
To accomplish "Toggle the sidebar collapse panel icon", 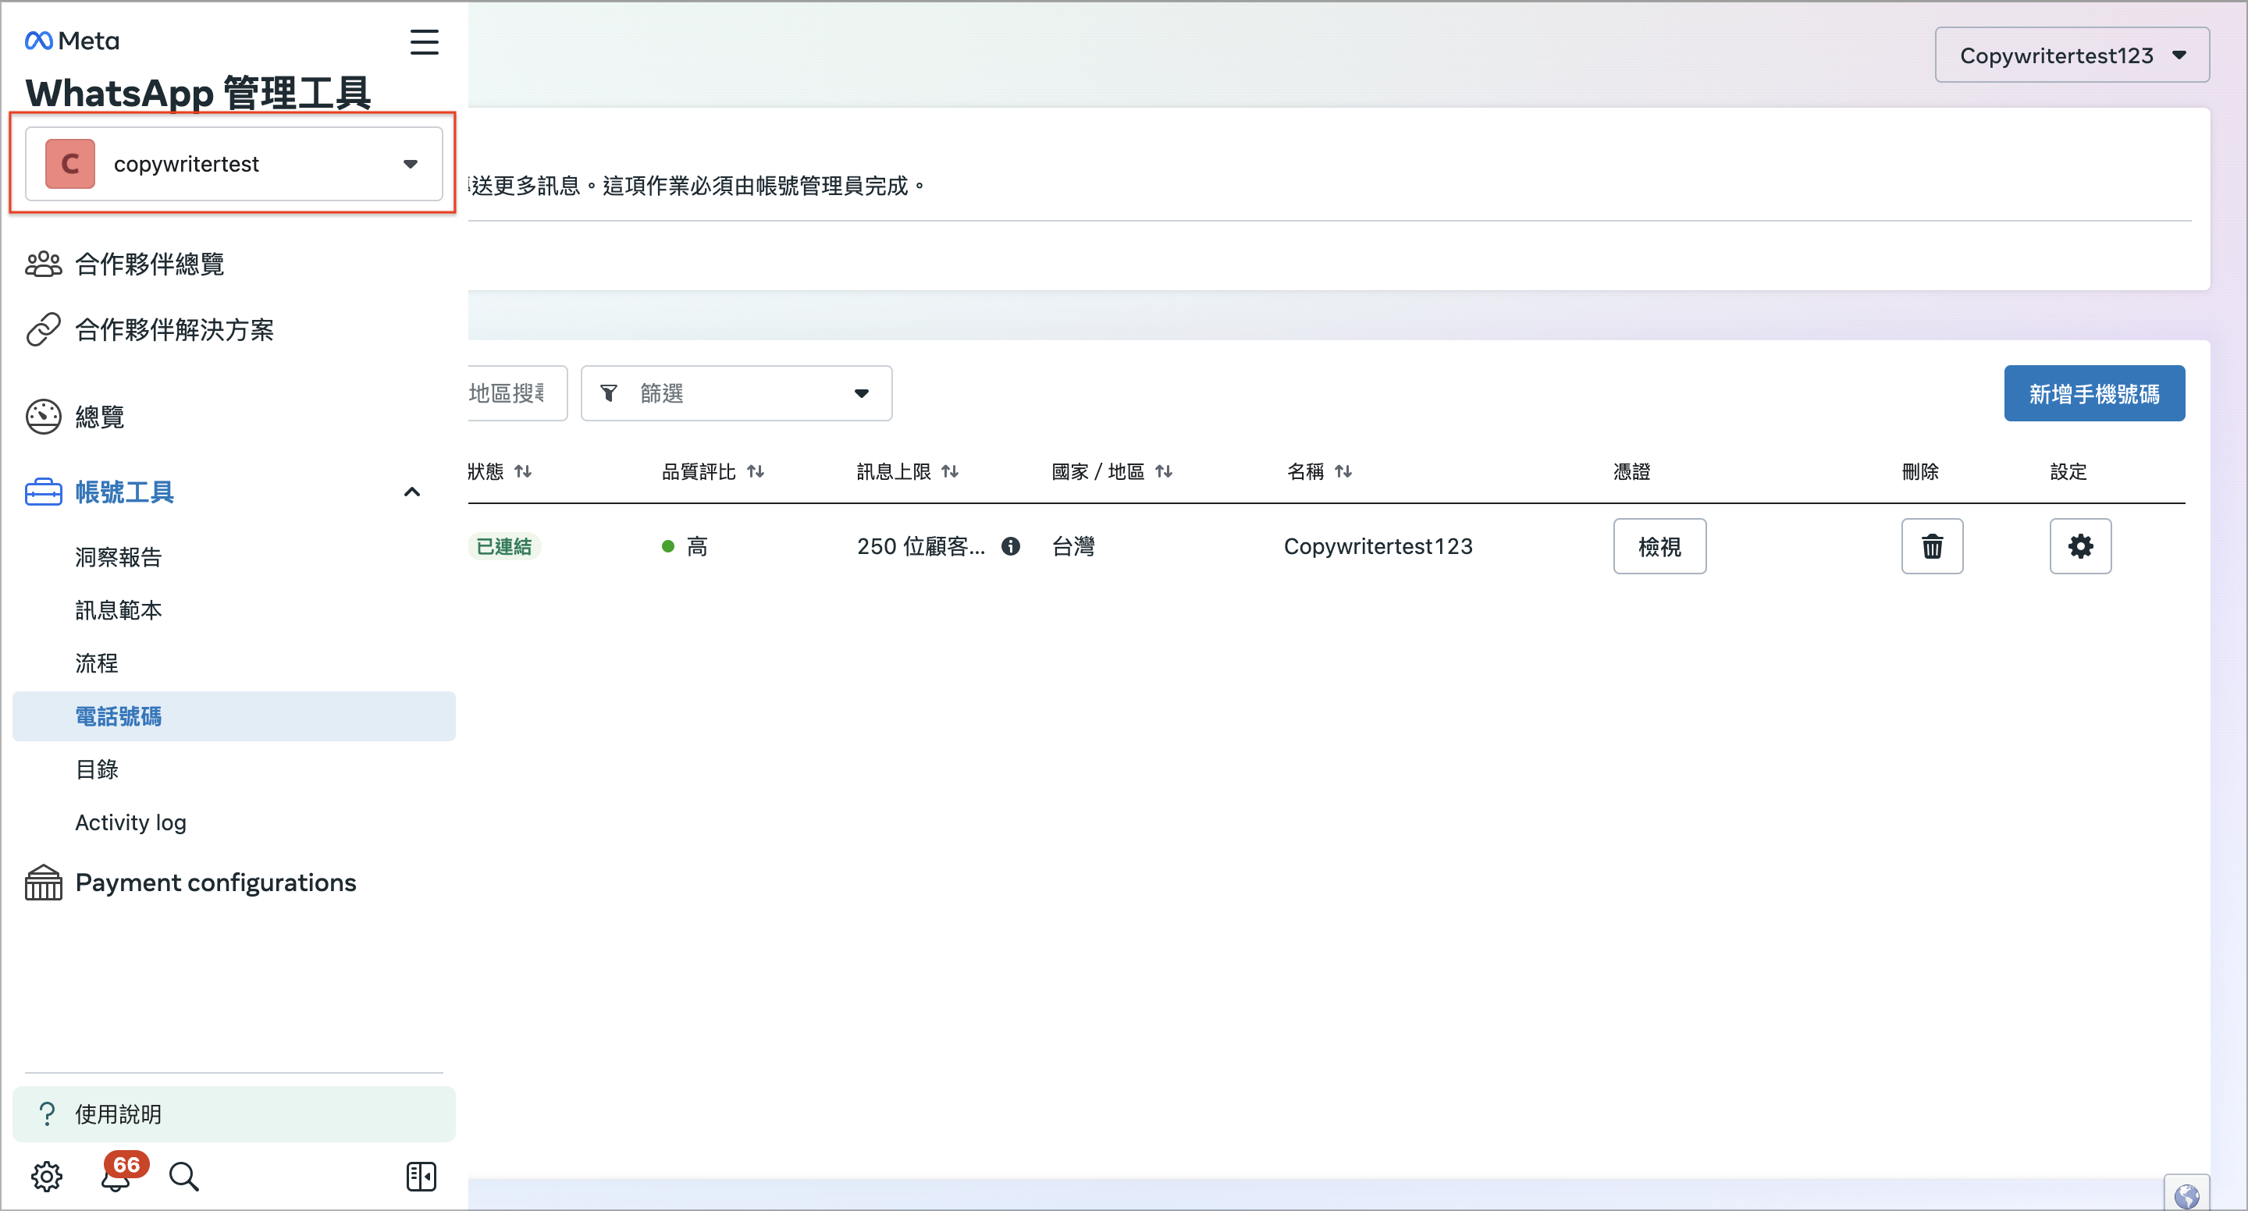I will click(x=421, y=1177).
